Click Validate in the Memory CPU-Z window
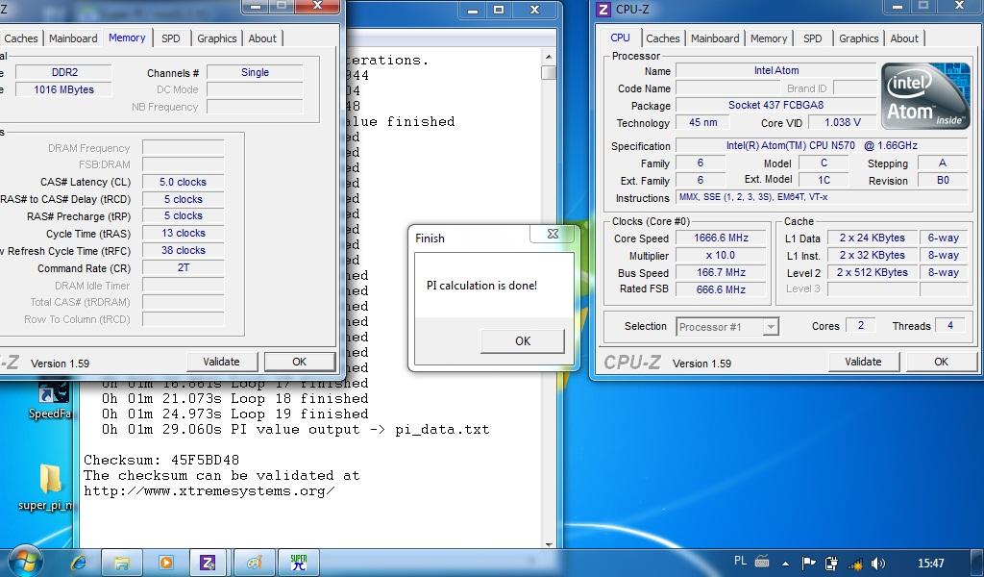 tap(222, 362)
